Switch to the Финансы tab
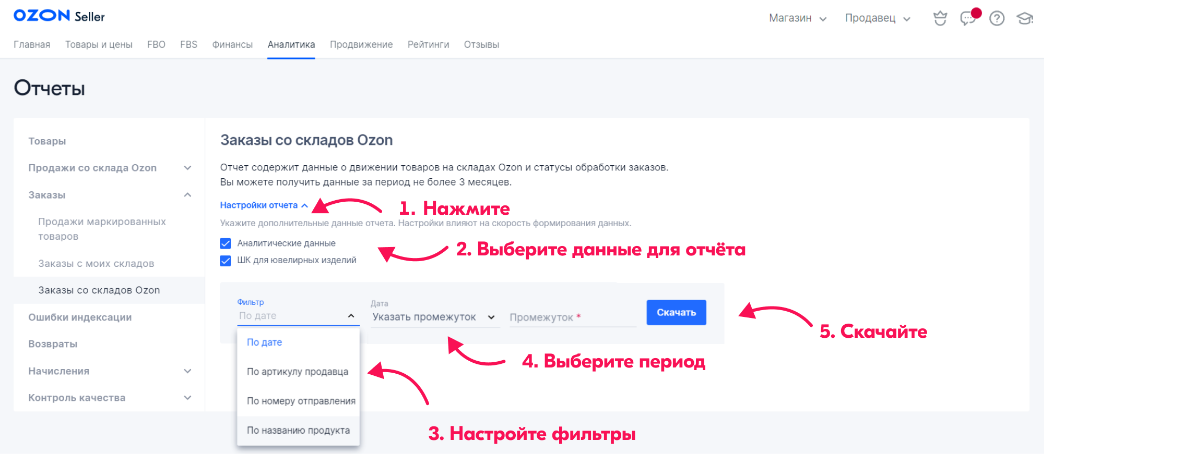Image resolution: width=1183 pixels, height=454 pixels. coord(232,45)
